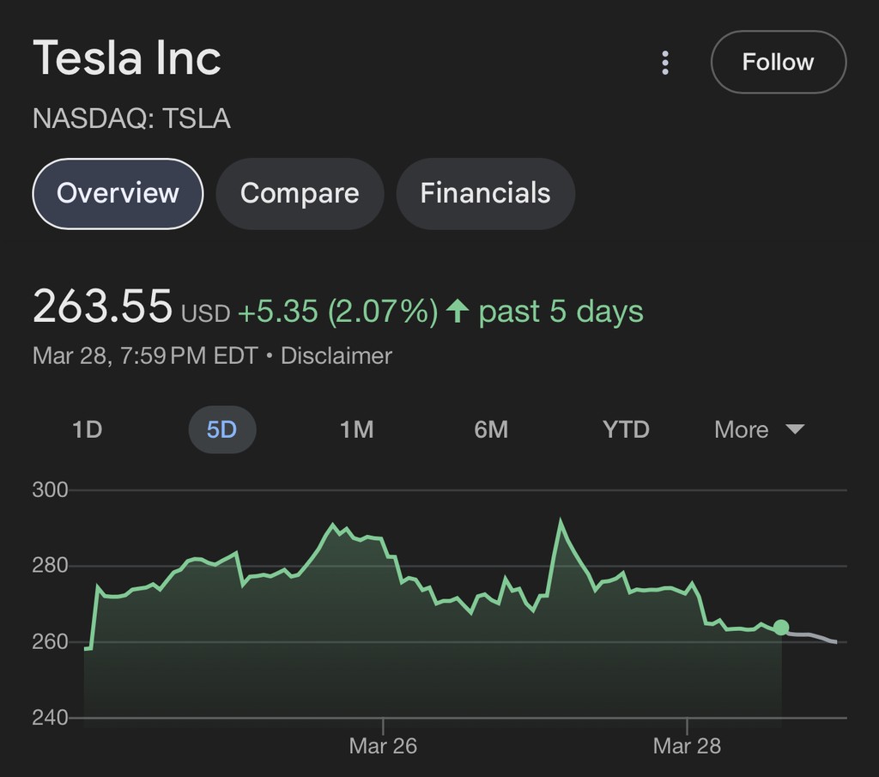Click the green up arrow icon
The height and width of the screenshot is (777, 879).
(x=458, y=311)
